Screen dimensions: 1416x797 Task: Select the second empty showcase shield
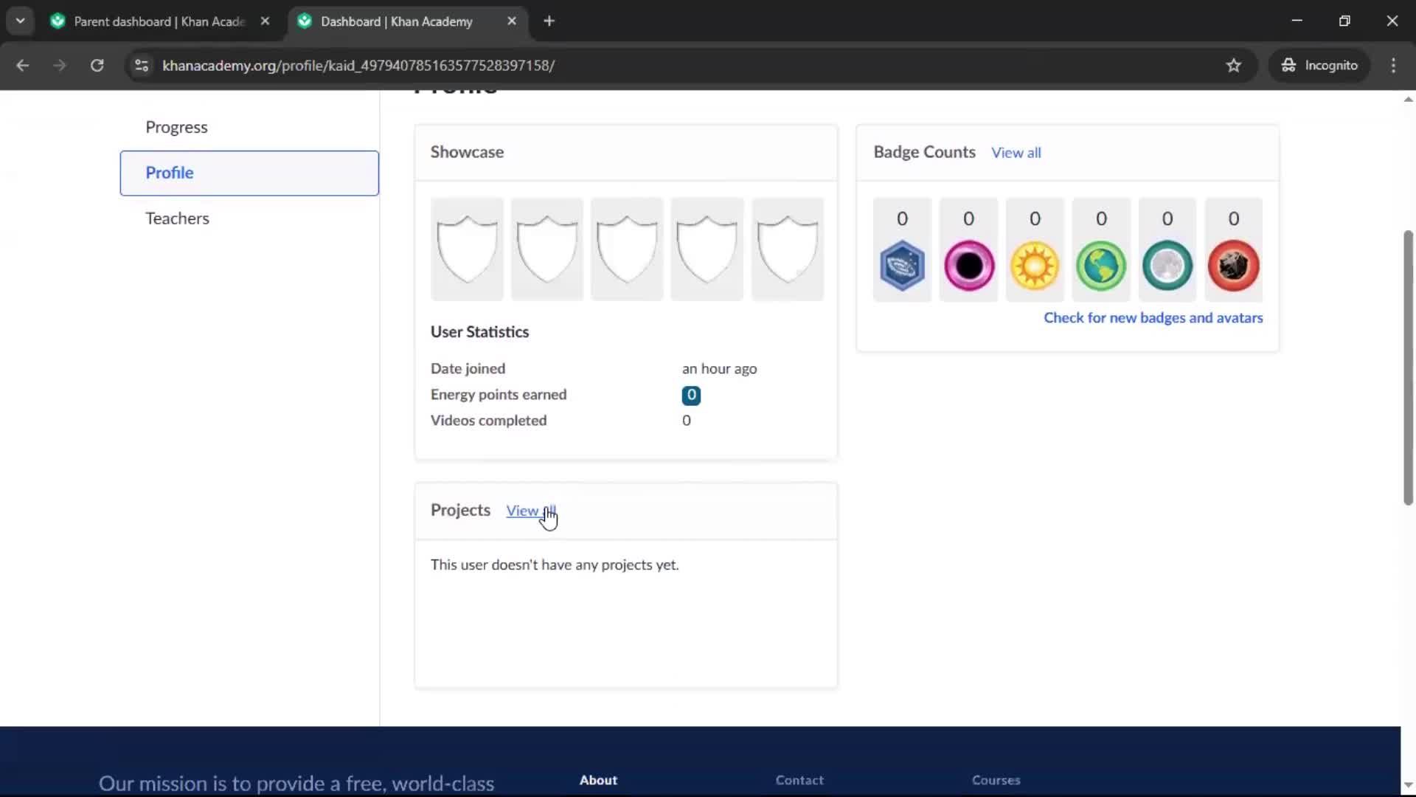pyautogui.click(x=546, y=249)
